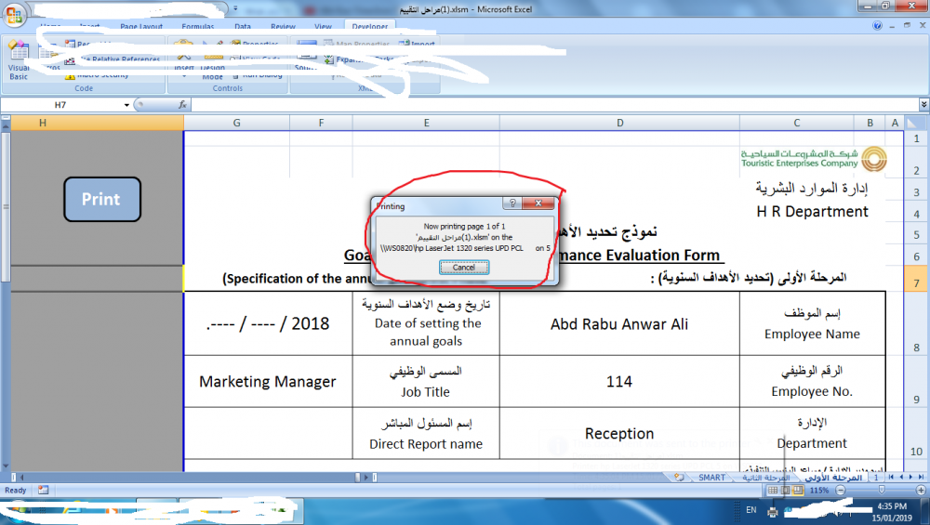Viewport: 930px width, 525px height.
Task: Open the Developer ribbon tab
Action: [x=369, y=26]
